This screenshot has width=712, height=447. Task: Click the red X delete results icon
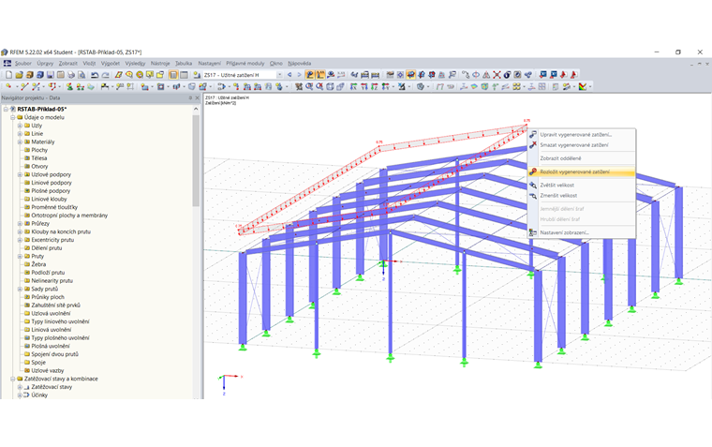497,75
